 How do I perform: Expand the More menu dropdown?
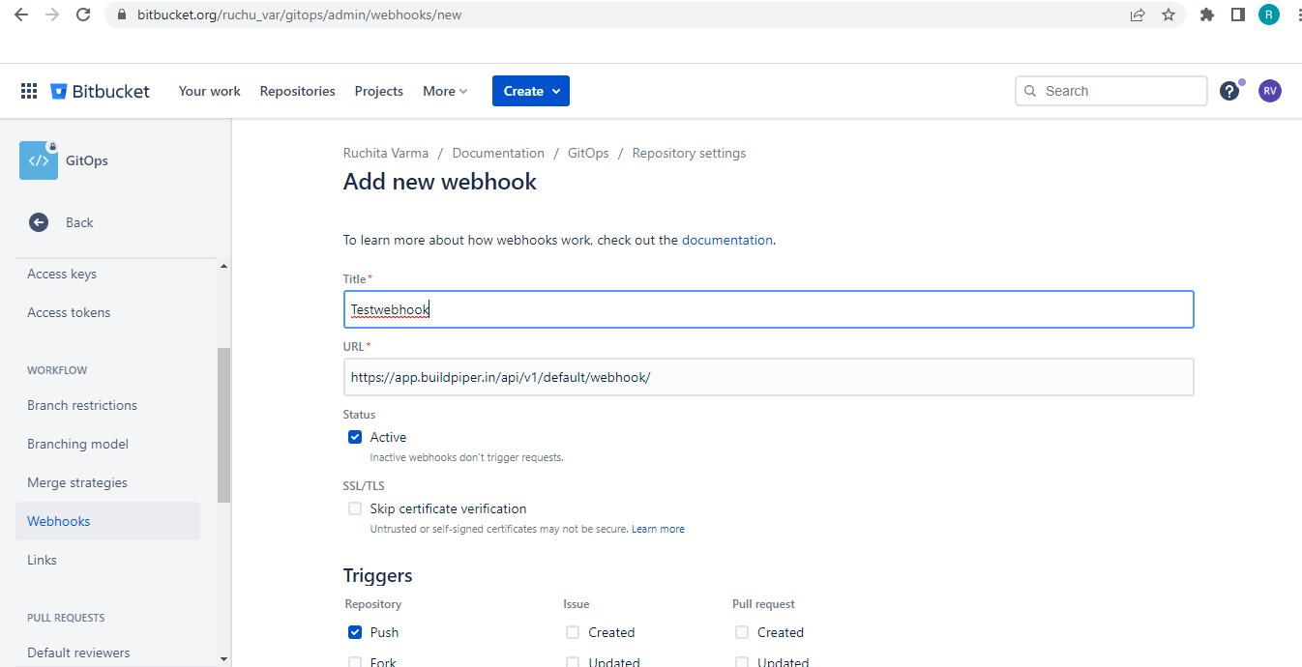point(445,91)
